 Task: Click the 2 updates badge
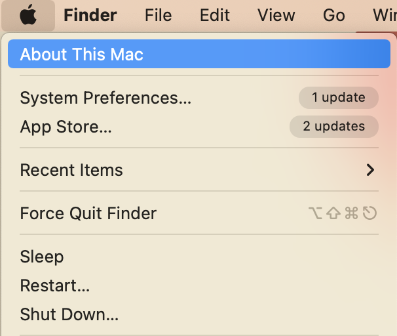[x=333, y=127]
